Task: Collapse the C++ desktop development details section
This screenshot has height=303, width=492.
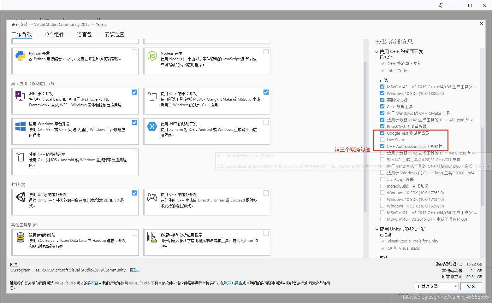Action: (x=377, y=52)
